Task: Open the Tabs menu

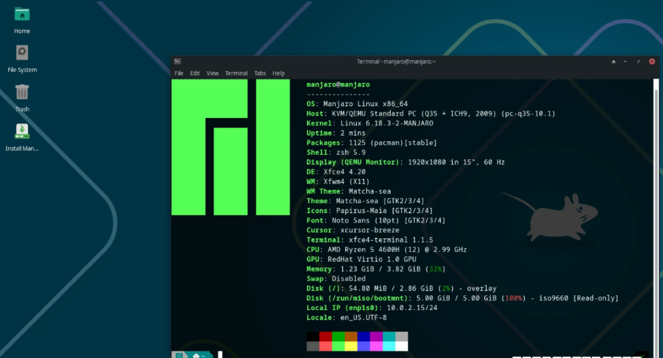Action: (x=260, y=73)
